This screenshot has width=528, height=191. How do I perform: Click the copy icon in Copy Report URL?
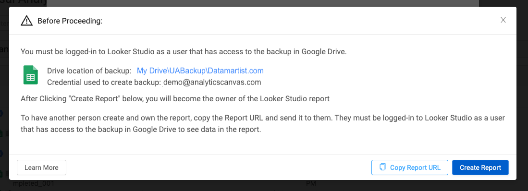click(x=382, y=167)
